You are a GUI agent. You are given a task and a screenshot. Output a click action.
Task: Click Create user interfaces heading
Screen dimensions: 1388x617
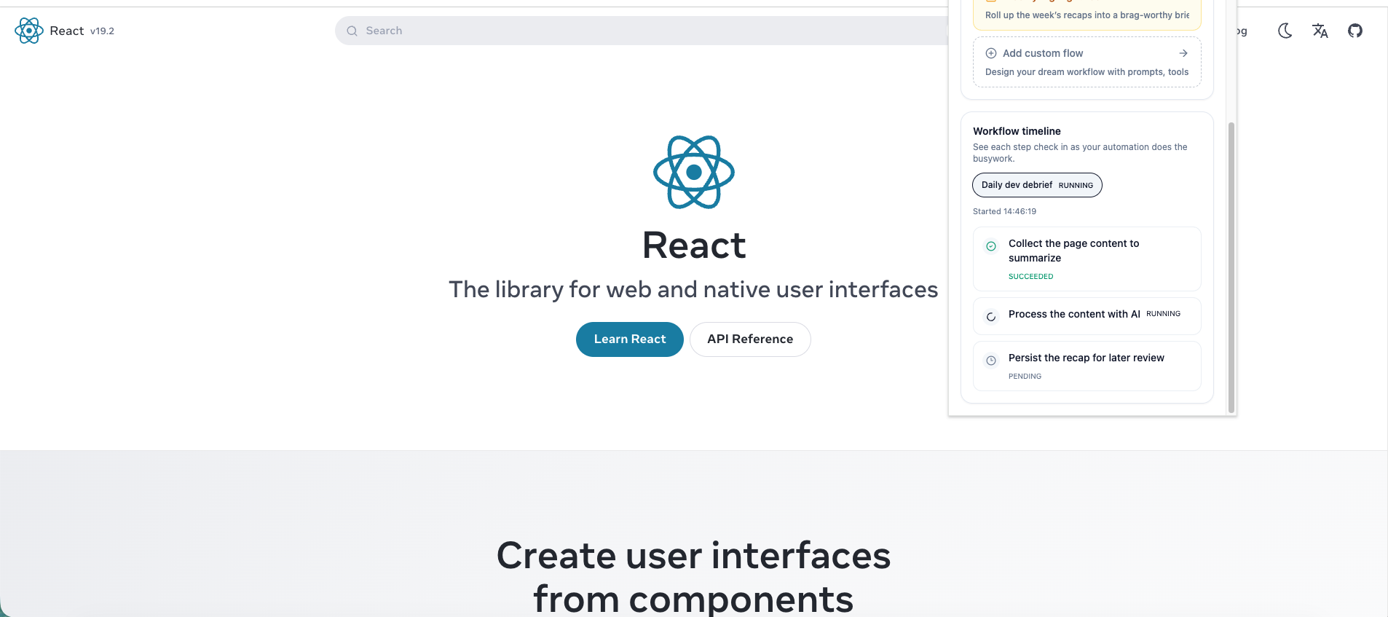click(693, 577)
